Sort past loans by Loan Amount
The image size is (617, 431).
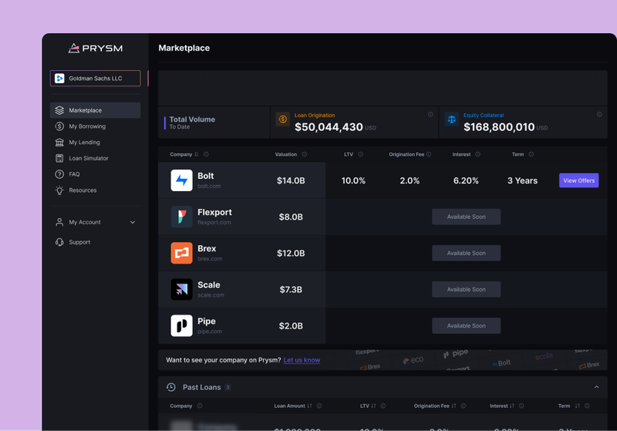(x=309, y=406)
